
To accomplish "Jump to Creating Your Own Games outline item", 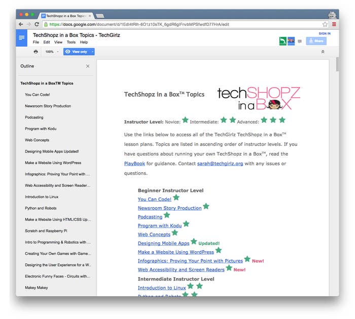I will point(58,254).
